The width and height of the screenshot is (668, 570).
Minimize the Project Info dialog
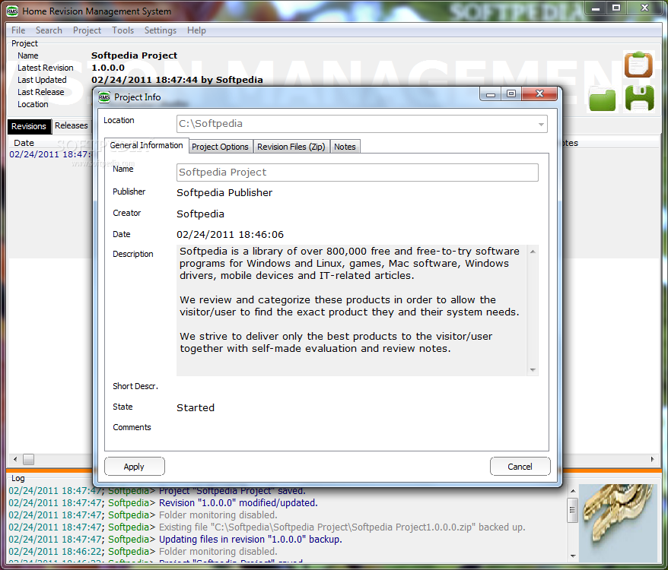(x=491, y=94)
